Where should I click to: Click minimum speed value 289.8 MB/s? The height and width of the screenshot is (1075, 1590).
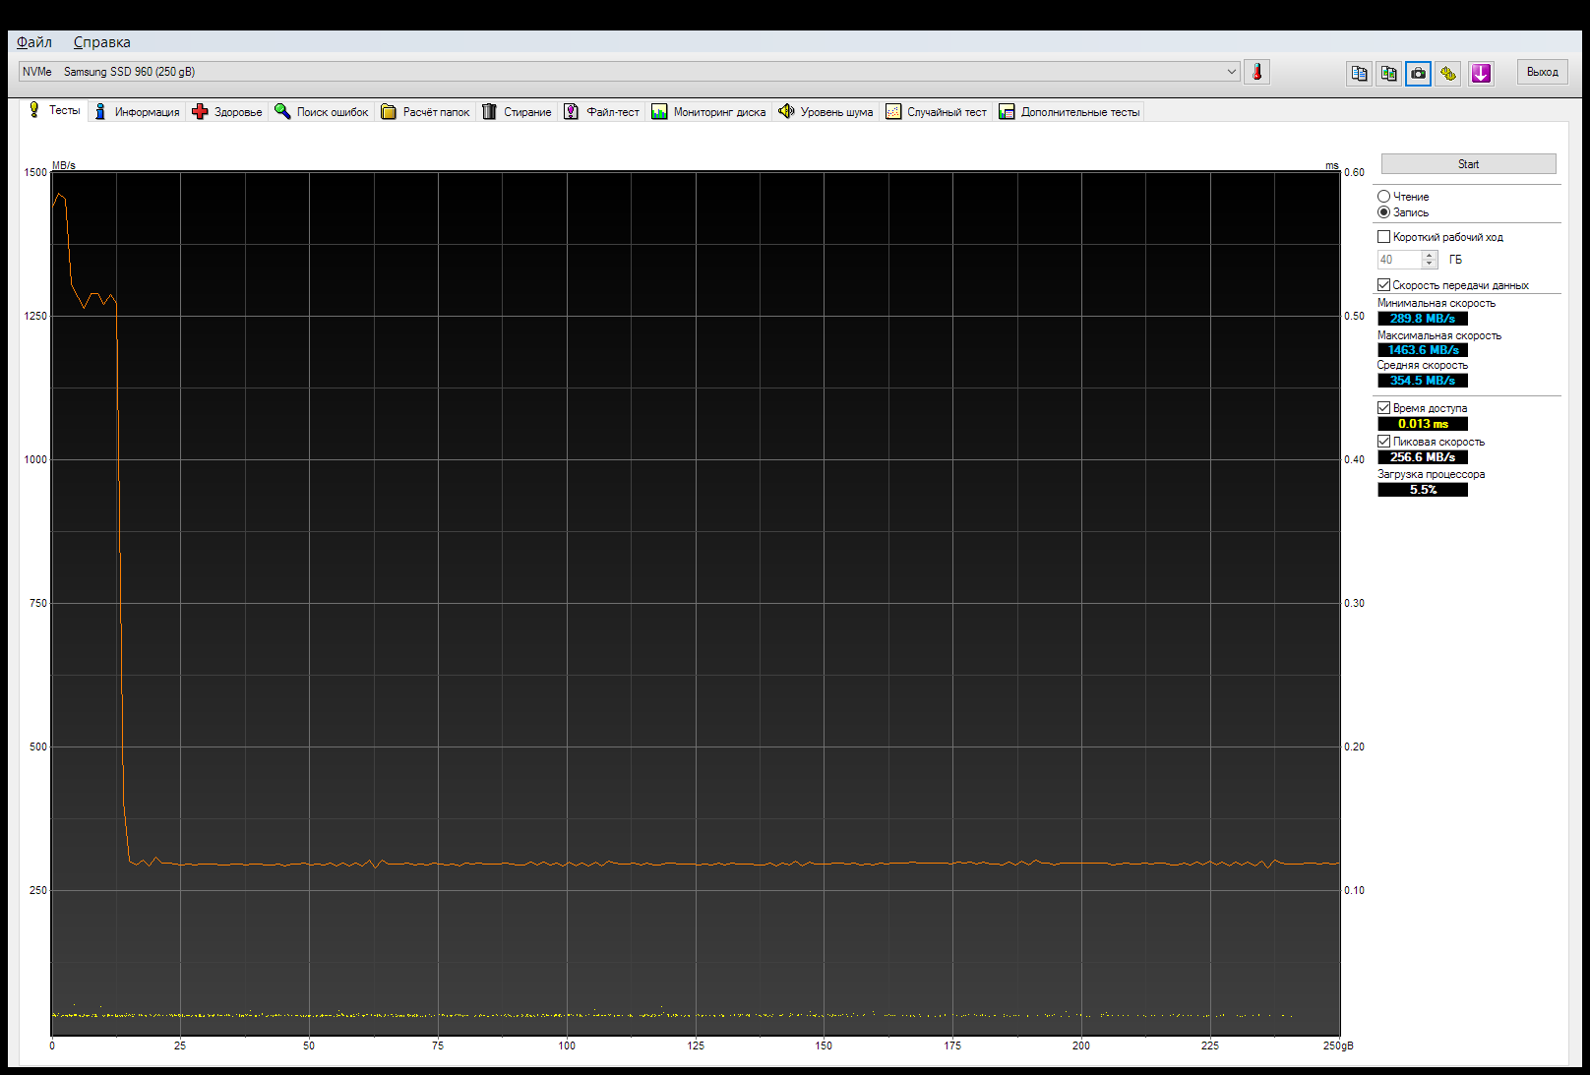point(1423,319)
